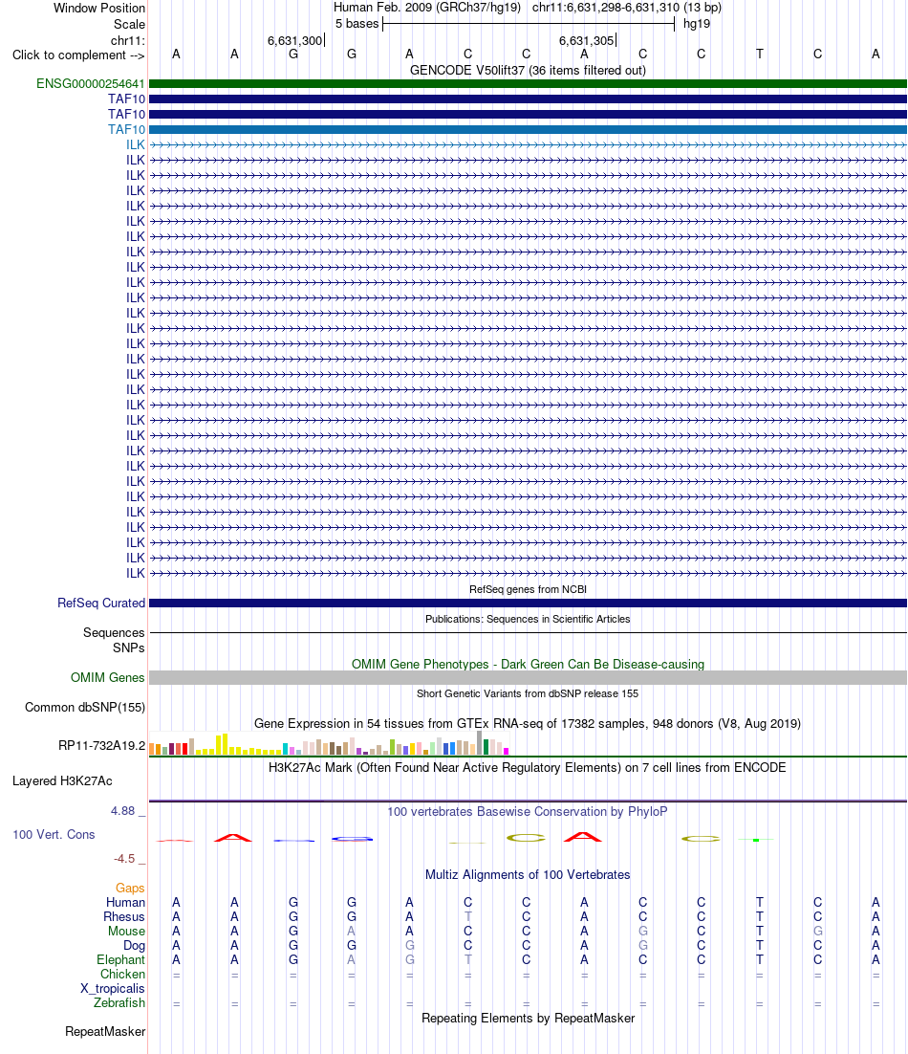Click the OMIM Genes track label

[107, 677]
